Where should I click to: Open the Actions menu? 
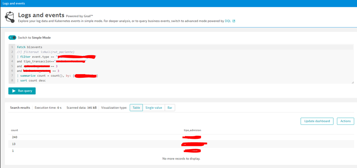345,121
